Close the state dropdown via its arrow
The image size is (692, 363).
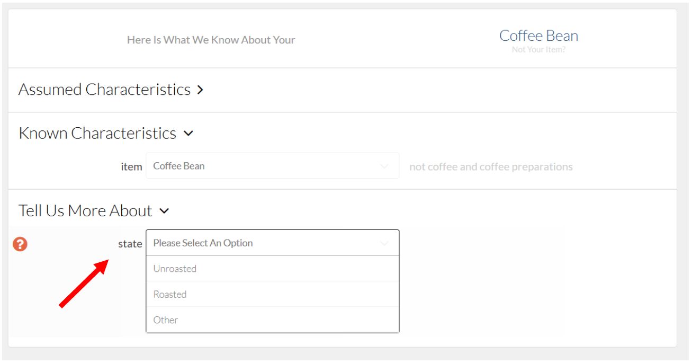[x=384, y=243]
